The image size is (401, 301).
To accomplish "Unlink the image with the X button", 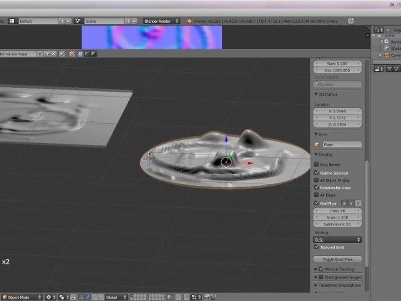I will pos(53,54).
